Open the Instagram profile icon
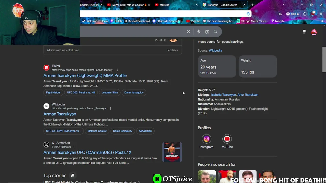 [207, 139]
